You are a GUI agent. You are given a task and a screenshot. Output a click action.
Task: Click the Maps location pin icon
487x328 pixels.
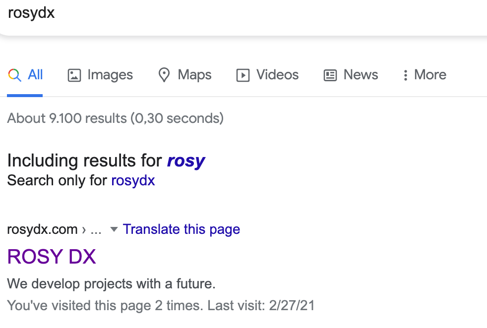point(164,74)
